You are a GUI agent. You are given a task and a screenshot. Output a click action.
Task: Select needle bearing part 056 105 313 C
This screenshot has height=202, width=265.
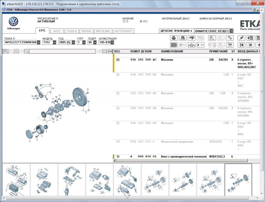[186, 147]
